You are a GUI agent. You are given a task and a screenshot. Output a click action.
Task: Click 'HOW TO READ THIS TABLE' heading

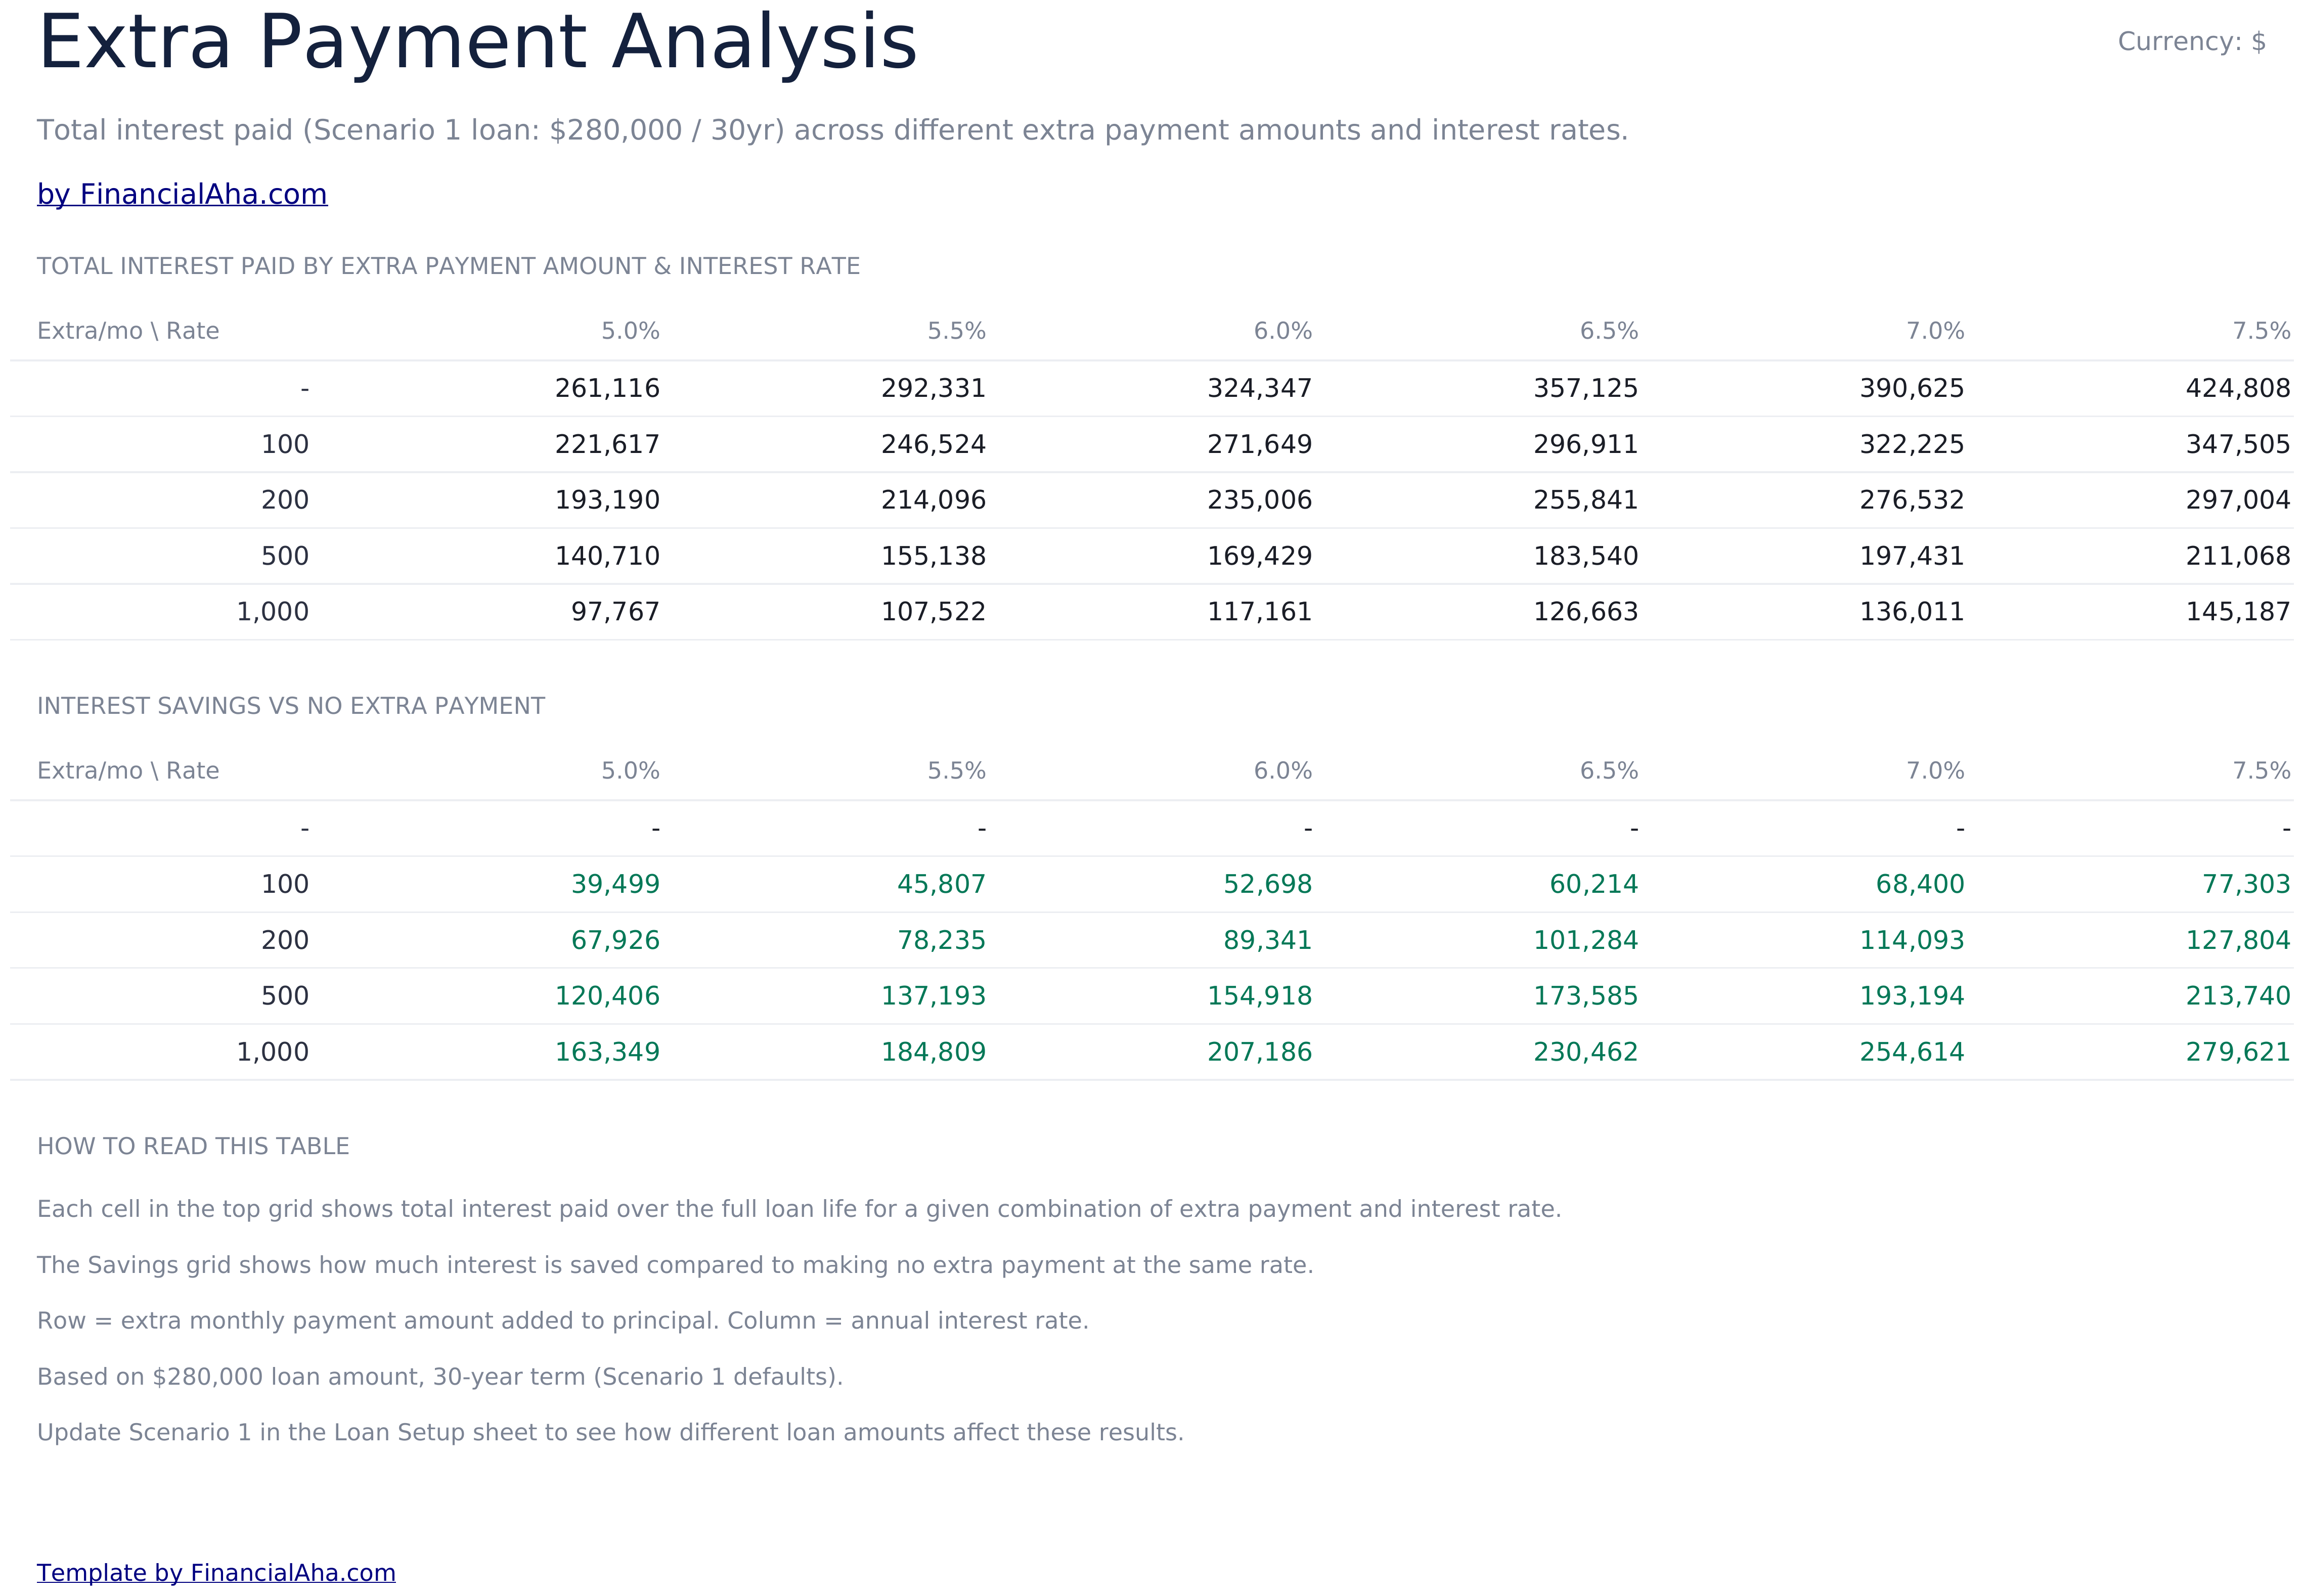tap(193, 1146)
